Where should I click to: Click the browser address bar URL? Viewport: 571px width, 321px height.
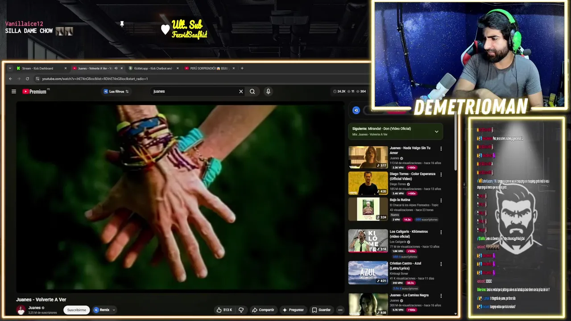[95, 79]
